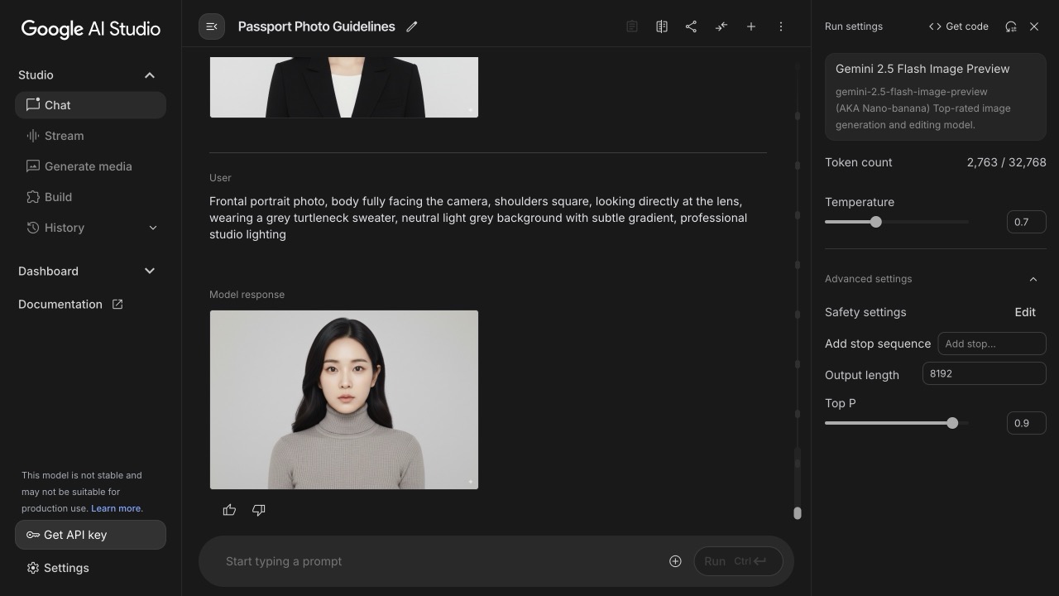The image size is (1059, 596).
Task: Edit Safety settings
Action: pyautogui.click(x=1025, y=312)
